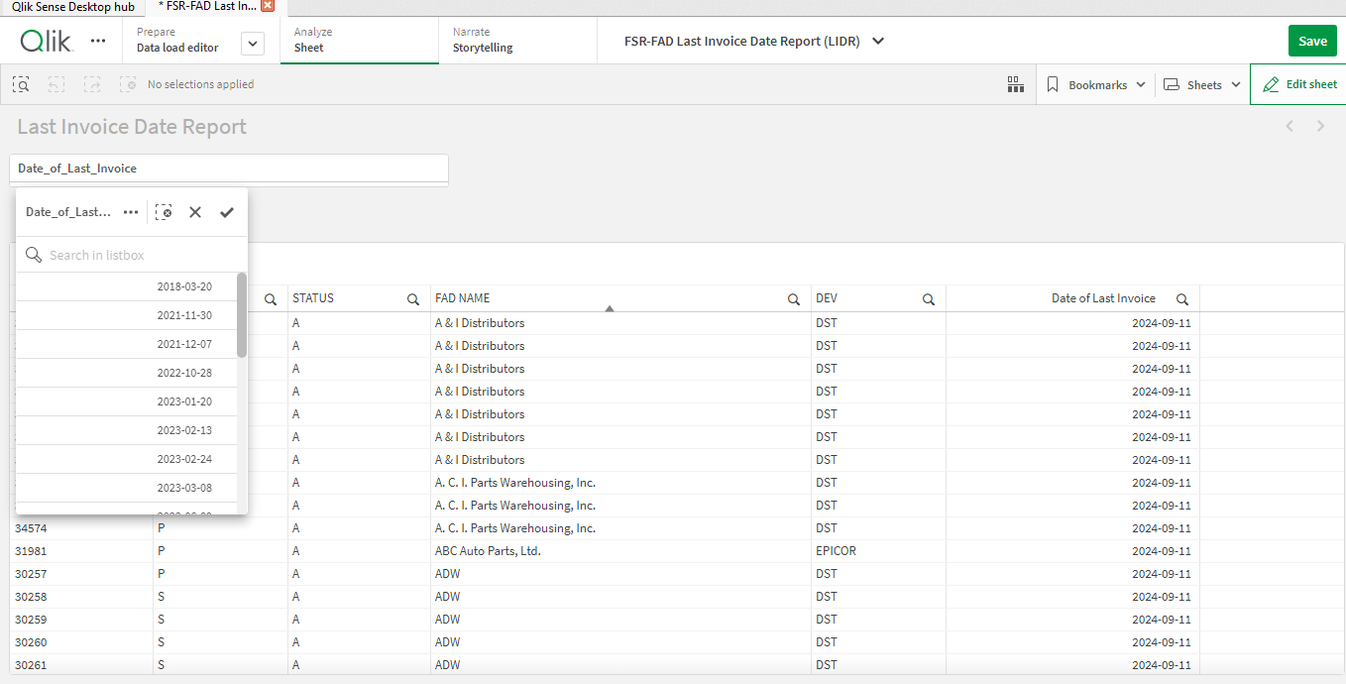
Task: Select 2022-10-28 in the listbox
Action: [127, 373]
